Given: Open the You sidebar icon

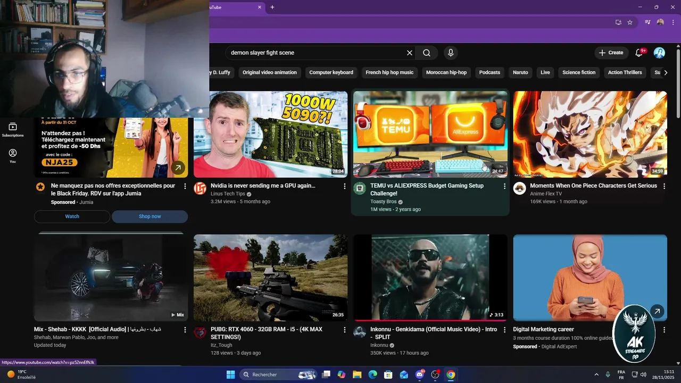Looking at the screenshot, I should click(13, 155).
